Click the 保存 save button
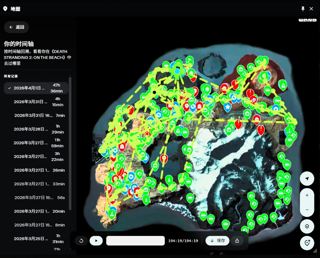 pyautogui.click(x=217, y=241)
